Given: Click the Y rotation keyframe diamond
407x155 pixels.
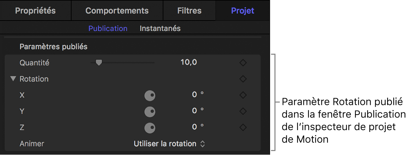Looking at the screenshot, I should 243,111.
